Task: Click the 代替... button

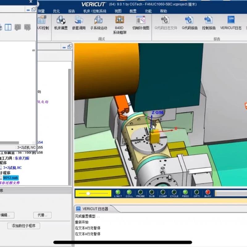Action: (42, 215)
